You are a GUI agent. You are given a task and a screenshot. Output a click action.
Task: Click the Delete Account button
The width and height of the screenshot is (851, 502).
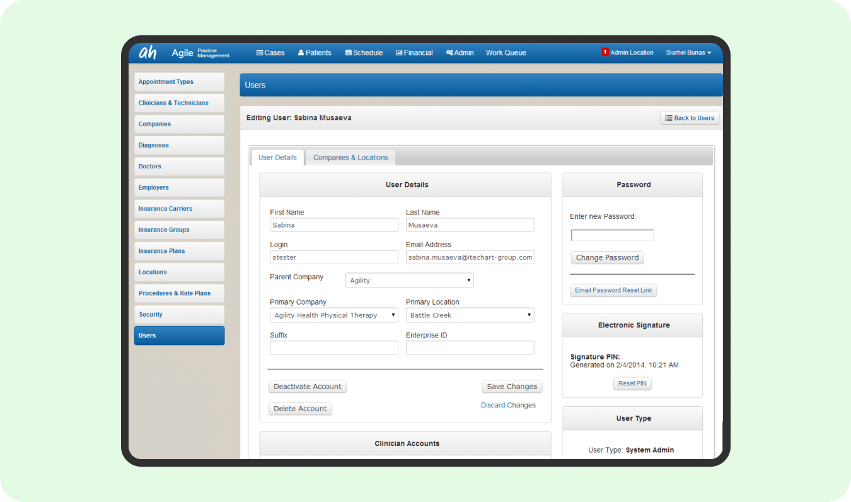300,409
